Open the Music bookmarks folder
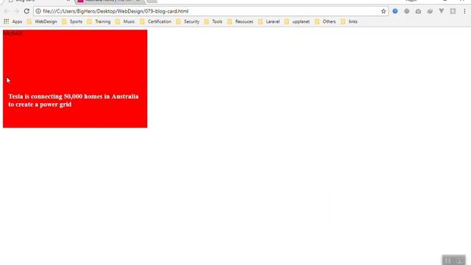The height and width of the screenshot is (265, 471). pos(125,21)
